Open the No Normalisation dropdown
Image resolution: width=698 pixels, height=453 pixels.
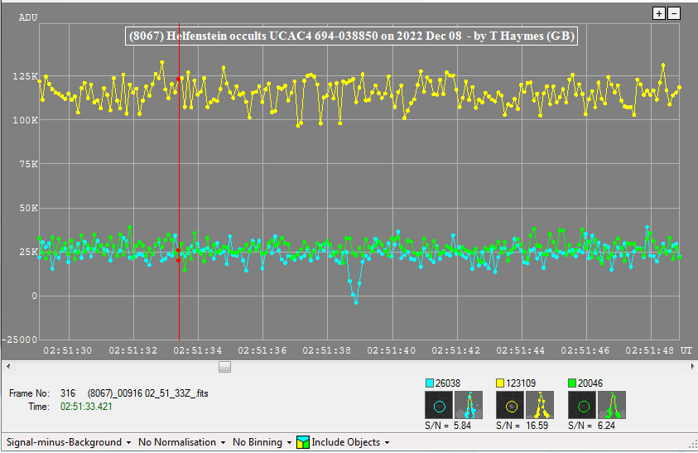click(x=182, y=442)
